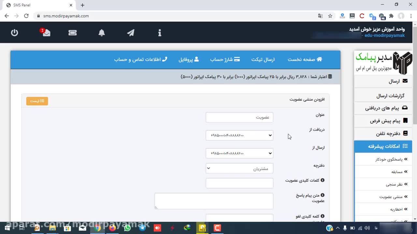Open اطلاعات تماس و حساب in navbar
The image size is (417, 234).
pos(141,59)
